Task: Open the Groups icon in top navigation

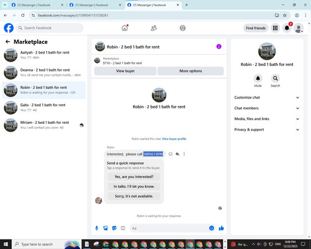Action: [x=183, y=28]
